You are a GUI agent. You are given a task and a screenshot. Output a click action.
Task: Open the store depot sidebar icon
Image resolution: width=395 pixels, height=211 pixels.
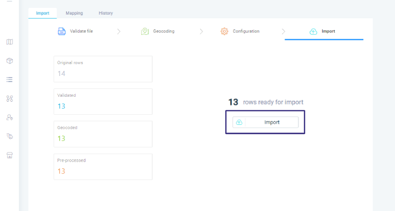(10, 155)
